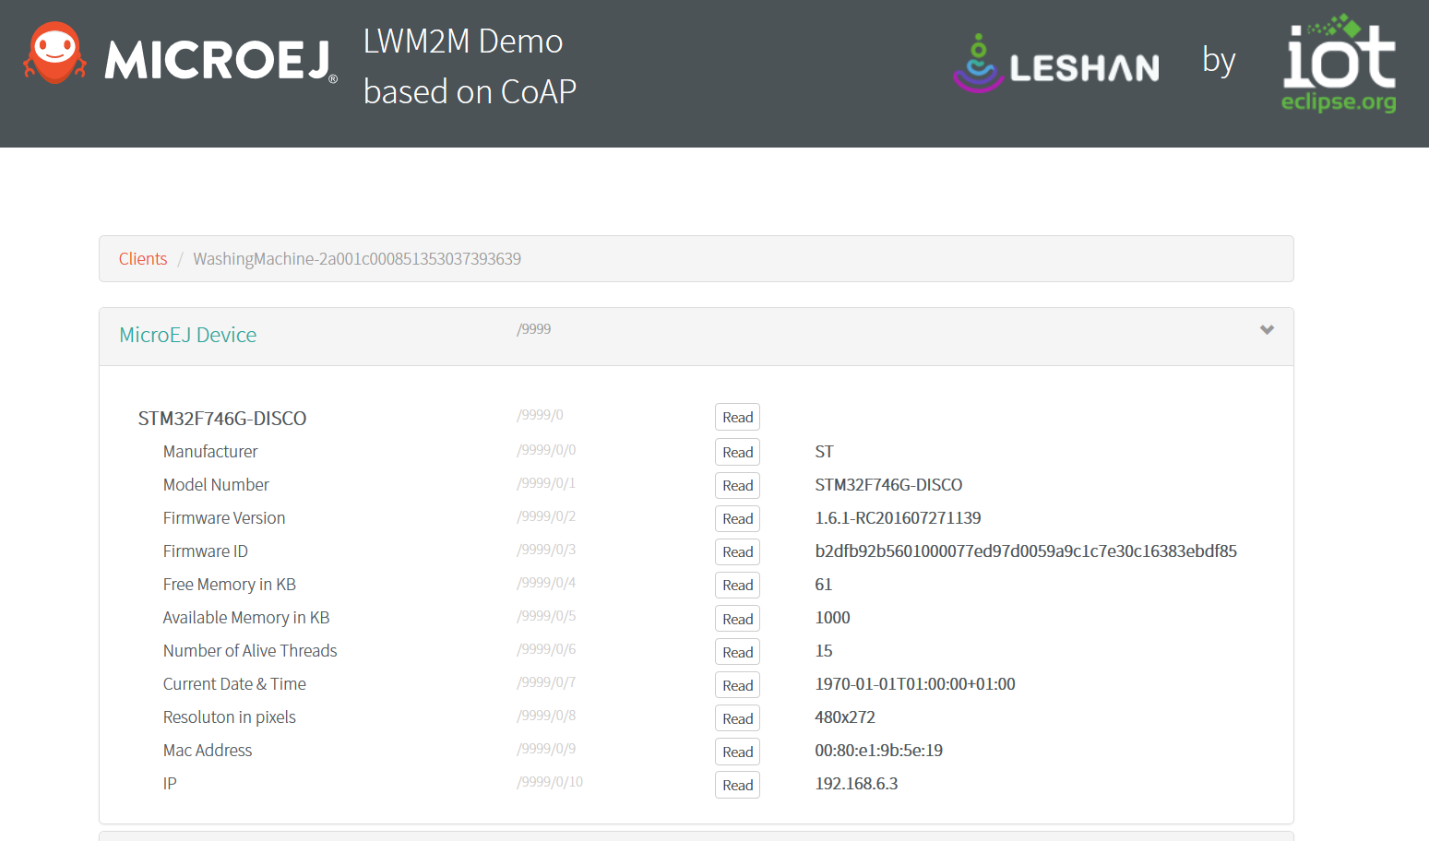Click the WashingMachine client name in breadcrumb

click(357, 259)
